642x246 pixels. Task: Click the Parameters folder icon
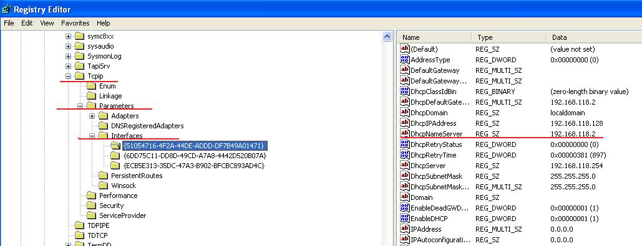coord(92,106)
